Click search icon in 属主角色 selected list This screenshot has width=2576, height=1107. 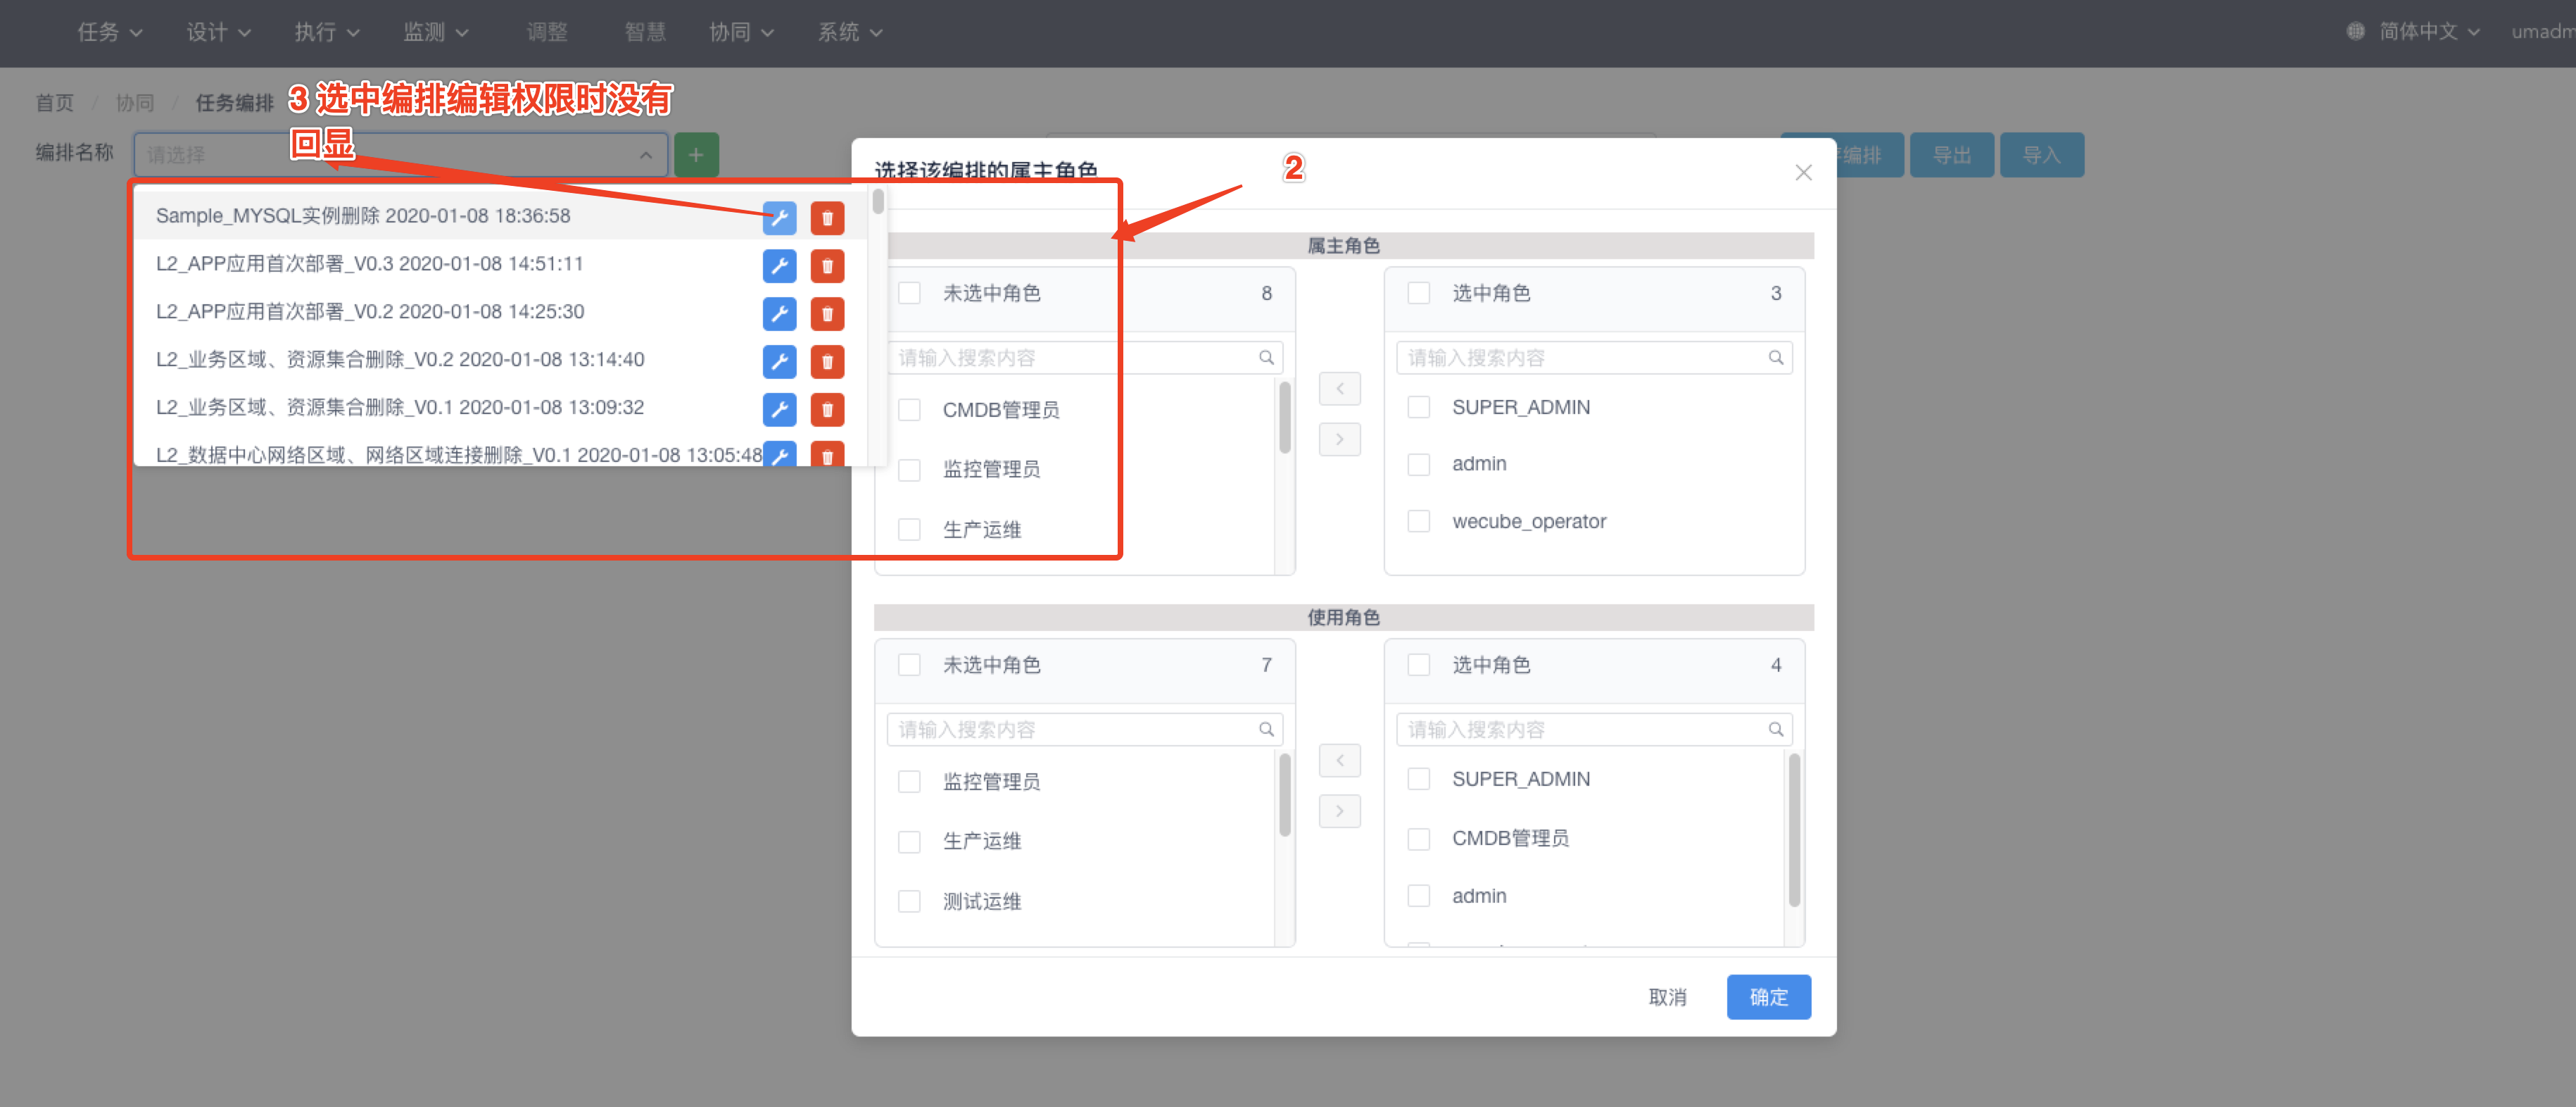point(1776,357)
